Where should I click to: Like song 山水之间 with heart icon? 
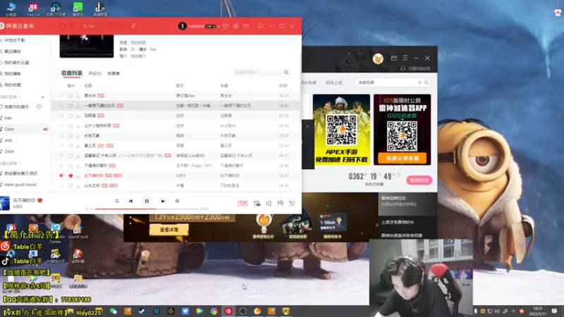click(x=70, y=185)
